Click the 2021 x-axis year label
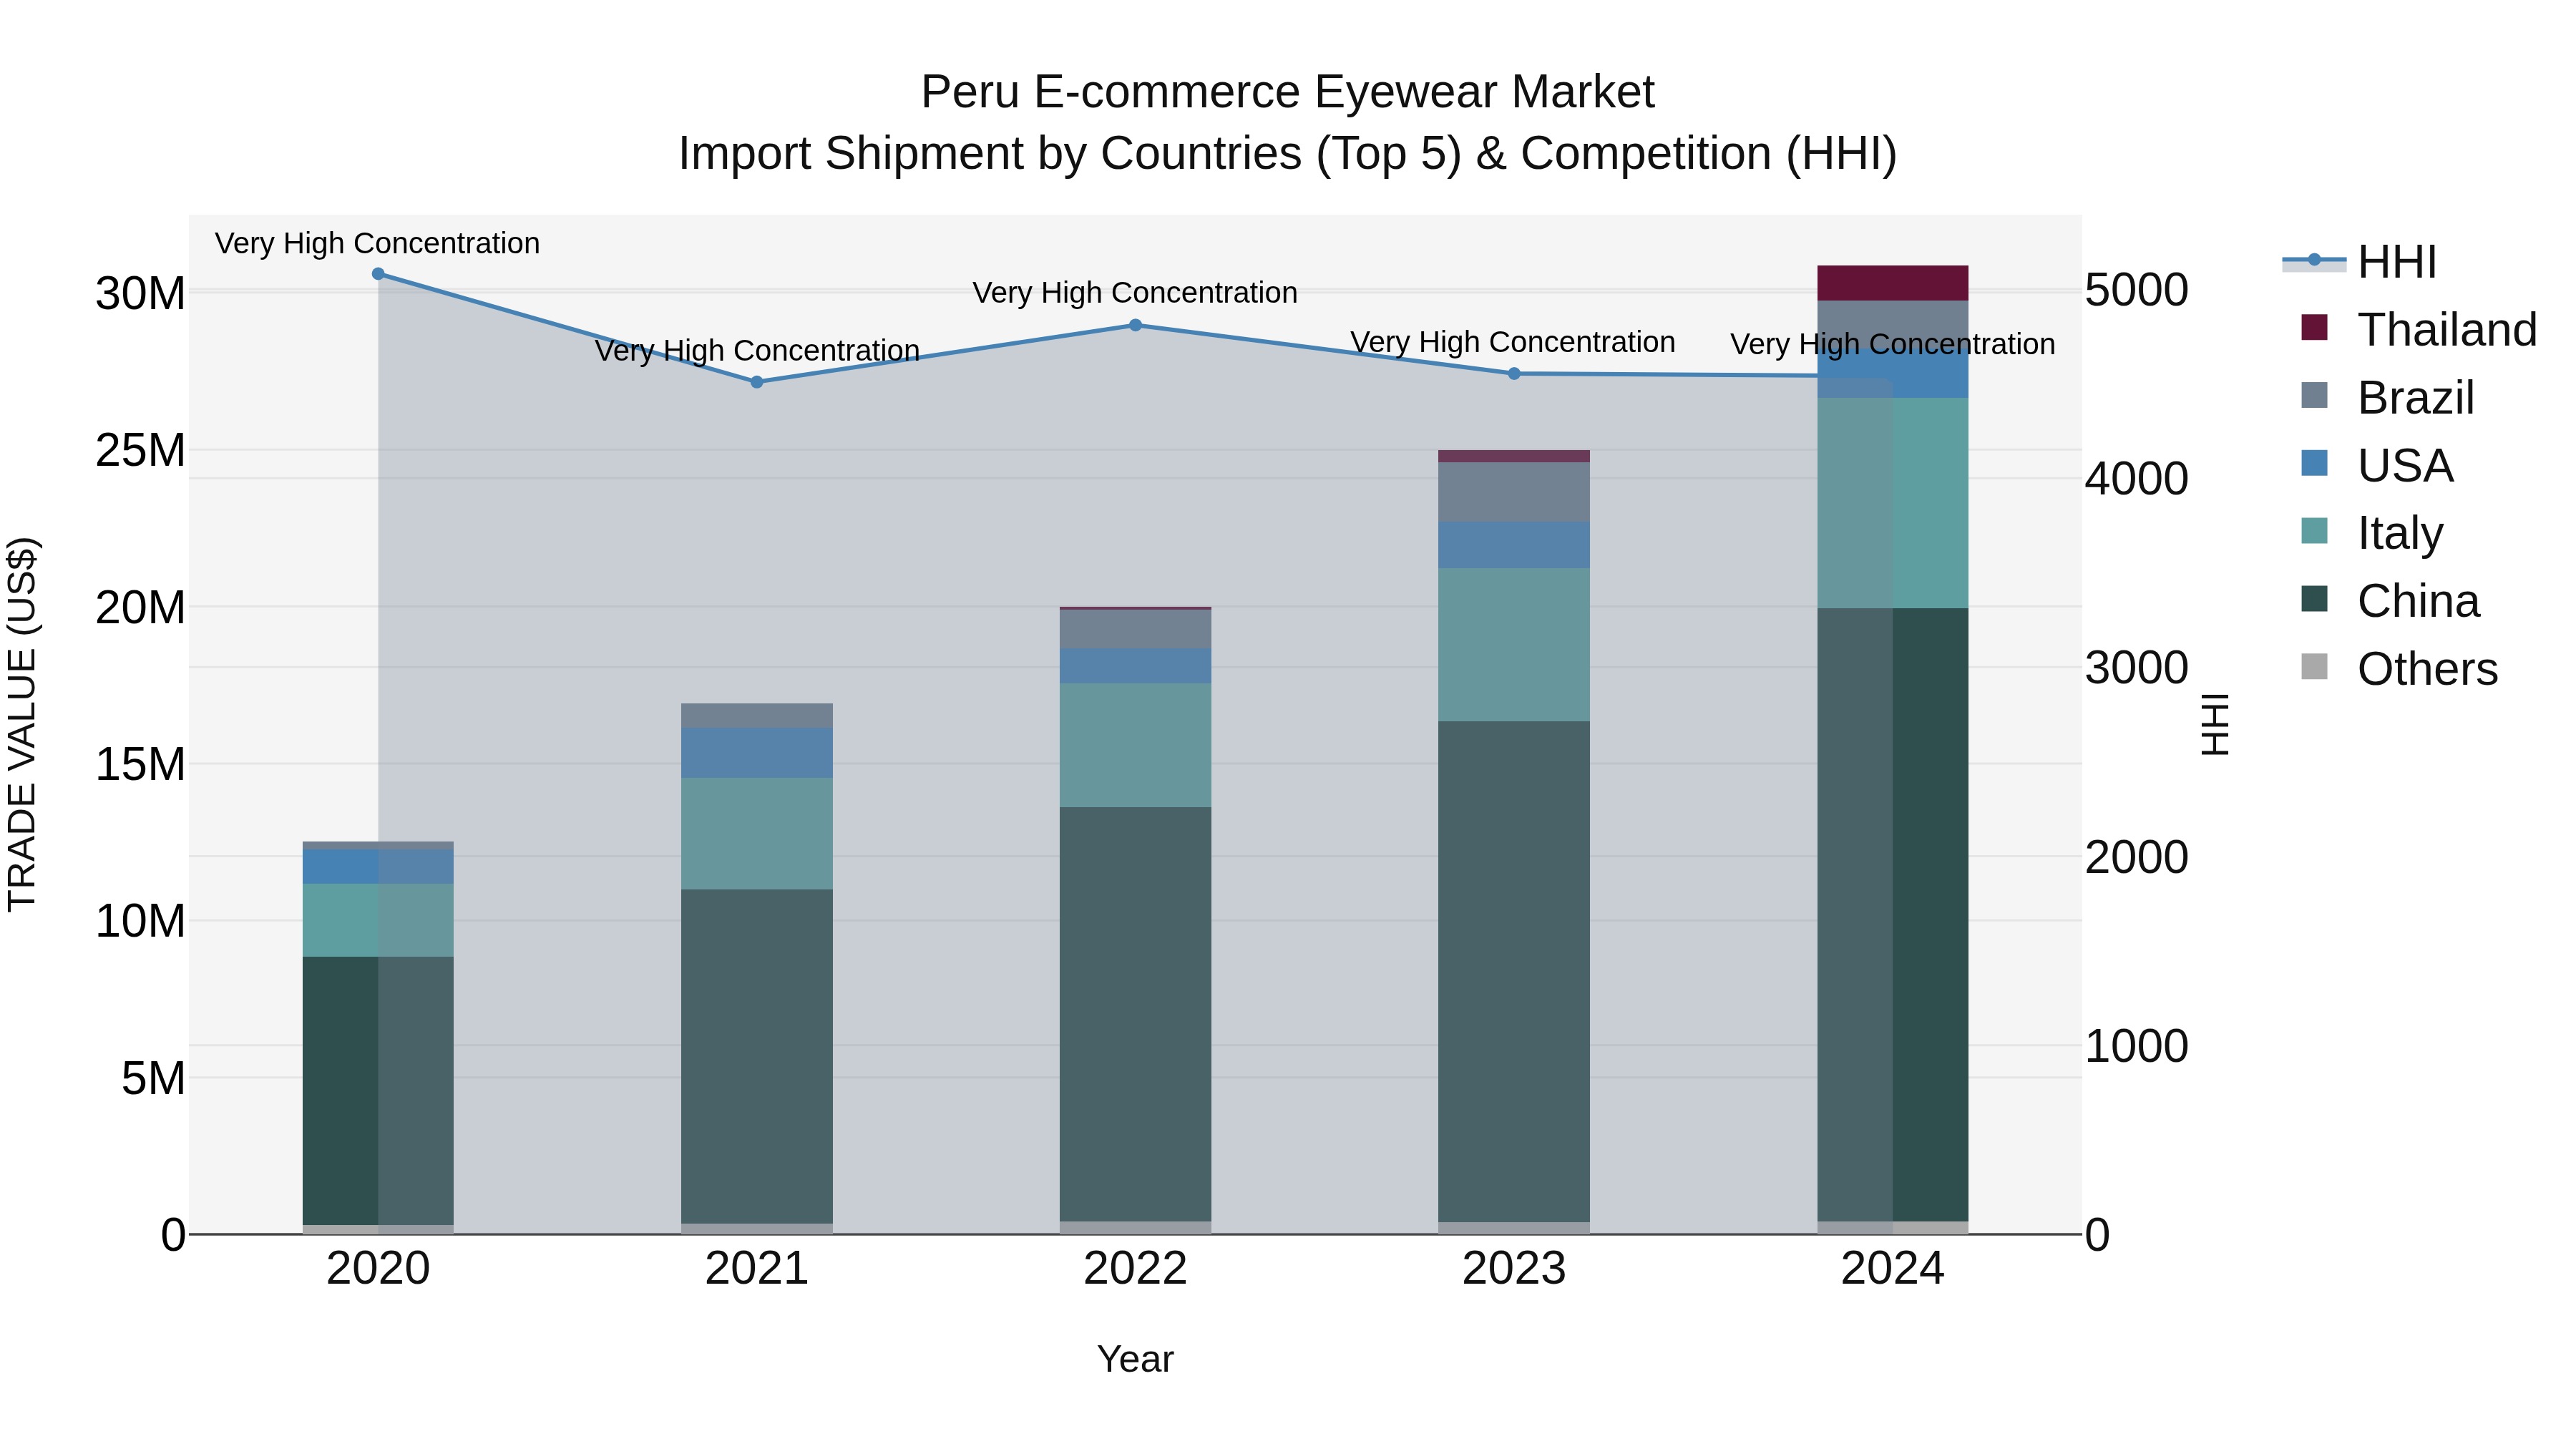 [757, 1269]
